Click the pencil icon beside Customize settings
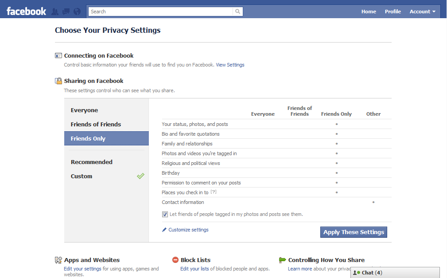Screen dimensions: 447x278 coord(164,230)
